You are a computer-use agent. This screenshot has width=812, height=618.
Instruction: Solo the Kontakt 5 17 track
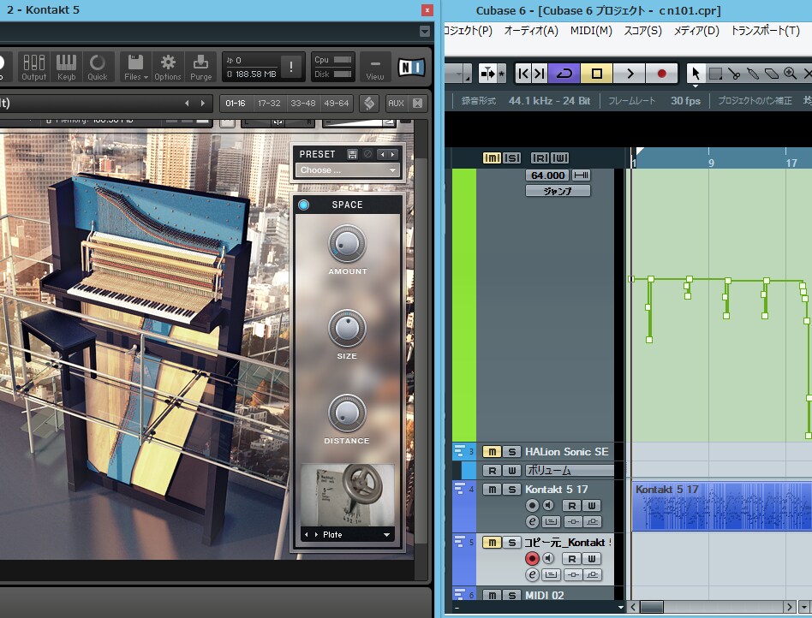[511, 489]
